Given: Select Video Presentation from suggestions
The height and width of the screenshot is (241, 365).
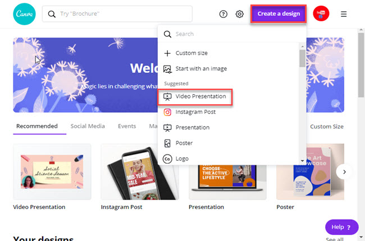Looking at the screenshot, I should point(200,96).
